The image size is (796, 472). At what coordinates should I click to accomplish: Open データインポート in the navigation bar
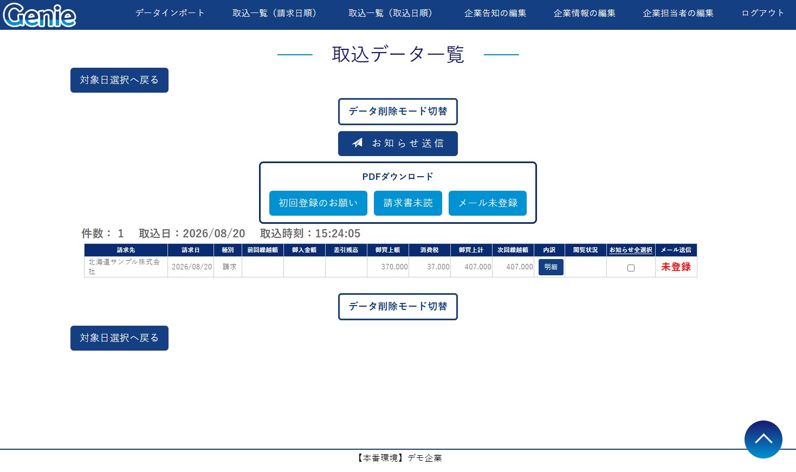tap(170, 13)
